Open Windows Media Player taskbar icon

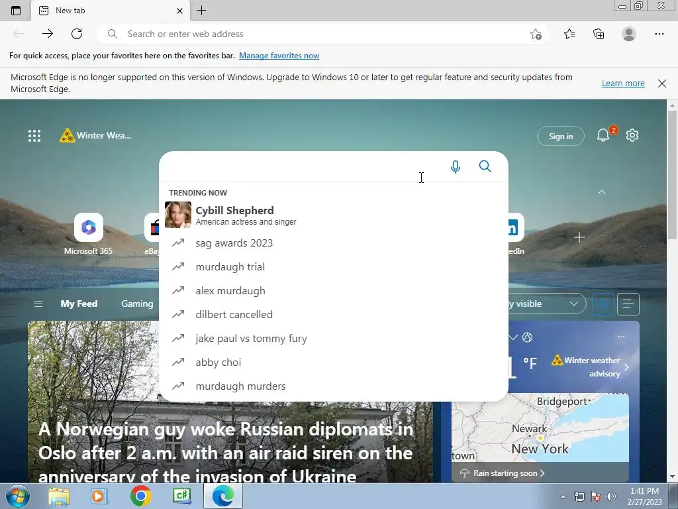[99, 496]
